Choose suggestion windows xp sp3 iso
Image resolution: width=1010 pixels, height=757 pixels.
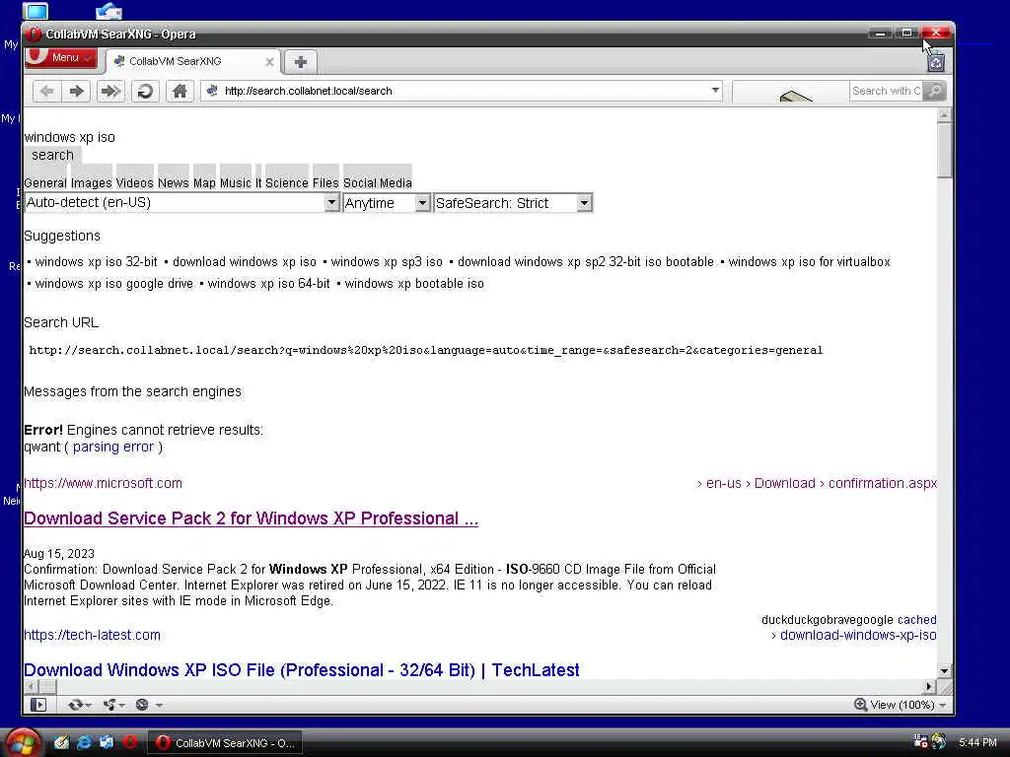coord(387,262)
